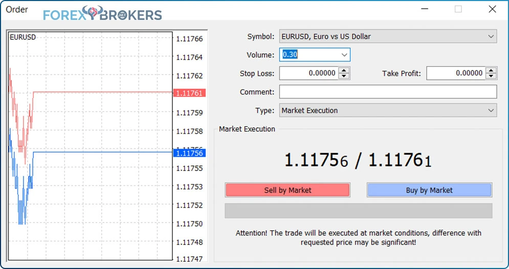The height and width of the screenshot is (269, 509).
Task: Click Buy by Market button
Action: tap(429, 190)
